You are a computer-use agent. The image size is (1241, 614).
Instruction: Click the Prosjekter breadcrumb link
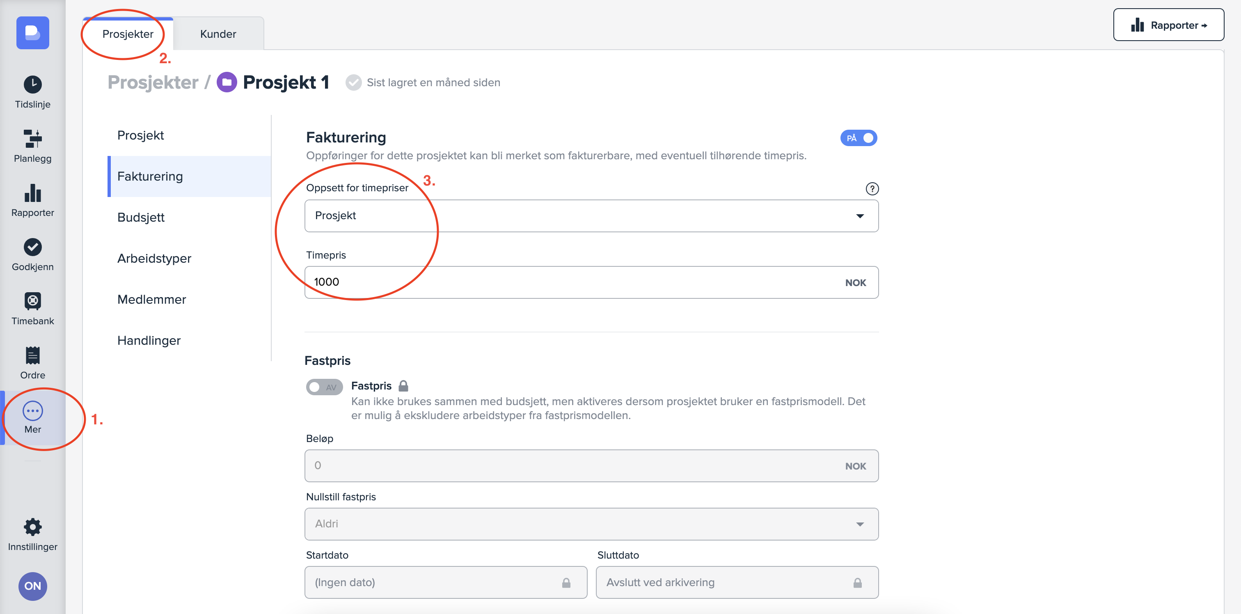point(153,82)
